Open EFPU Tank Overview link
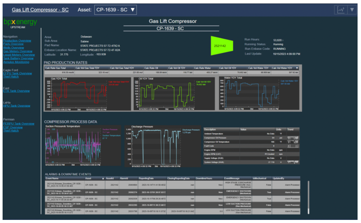361x223 pixels. pyautogui.click(x=17, y=73)
